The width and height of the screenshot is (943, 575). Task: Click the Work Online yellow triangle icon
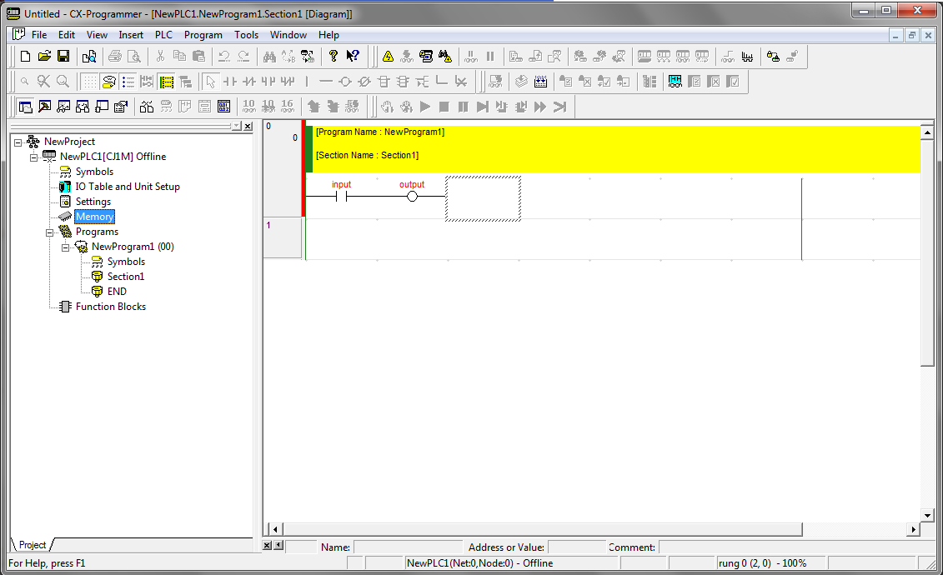pyautogui.click(x=388, y=57)
